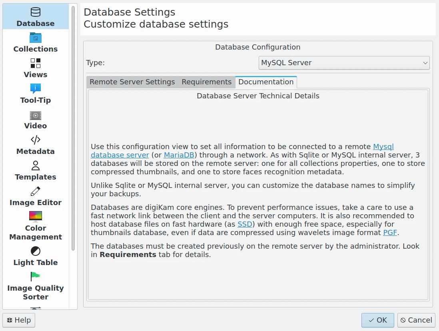439x331 pixels.
Task: Select the Color Management icon
Action: coord(35,225)
